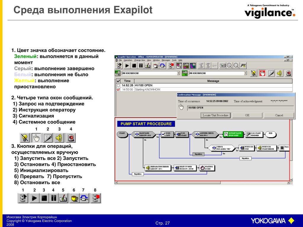The width and height of the screenshot is (303, 227).
Task: Open the Help menu
Action: coord(180,60)
